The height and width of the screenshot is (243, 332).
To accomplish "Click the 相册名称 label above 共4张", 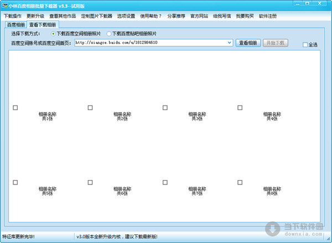I will [x=272, y=114].
